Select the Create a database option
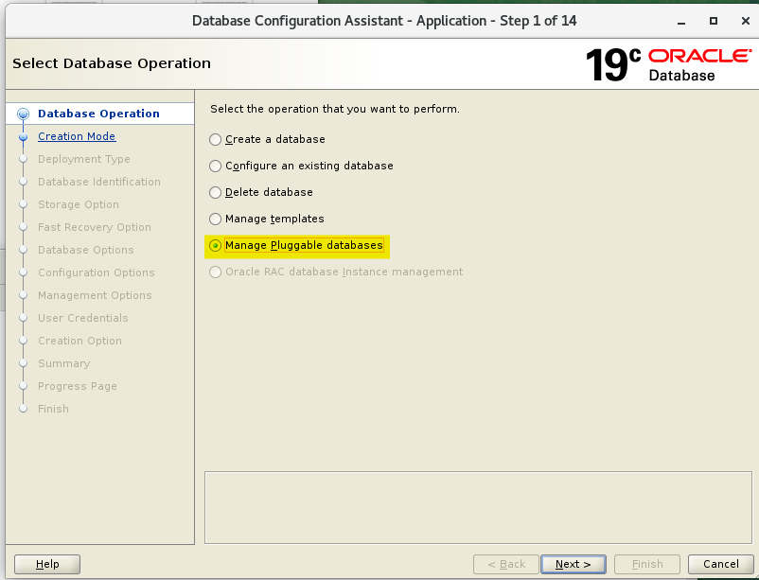Image resolution: width=759 pixels, height=580 pixels. coord(267,139)
